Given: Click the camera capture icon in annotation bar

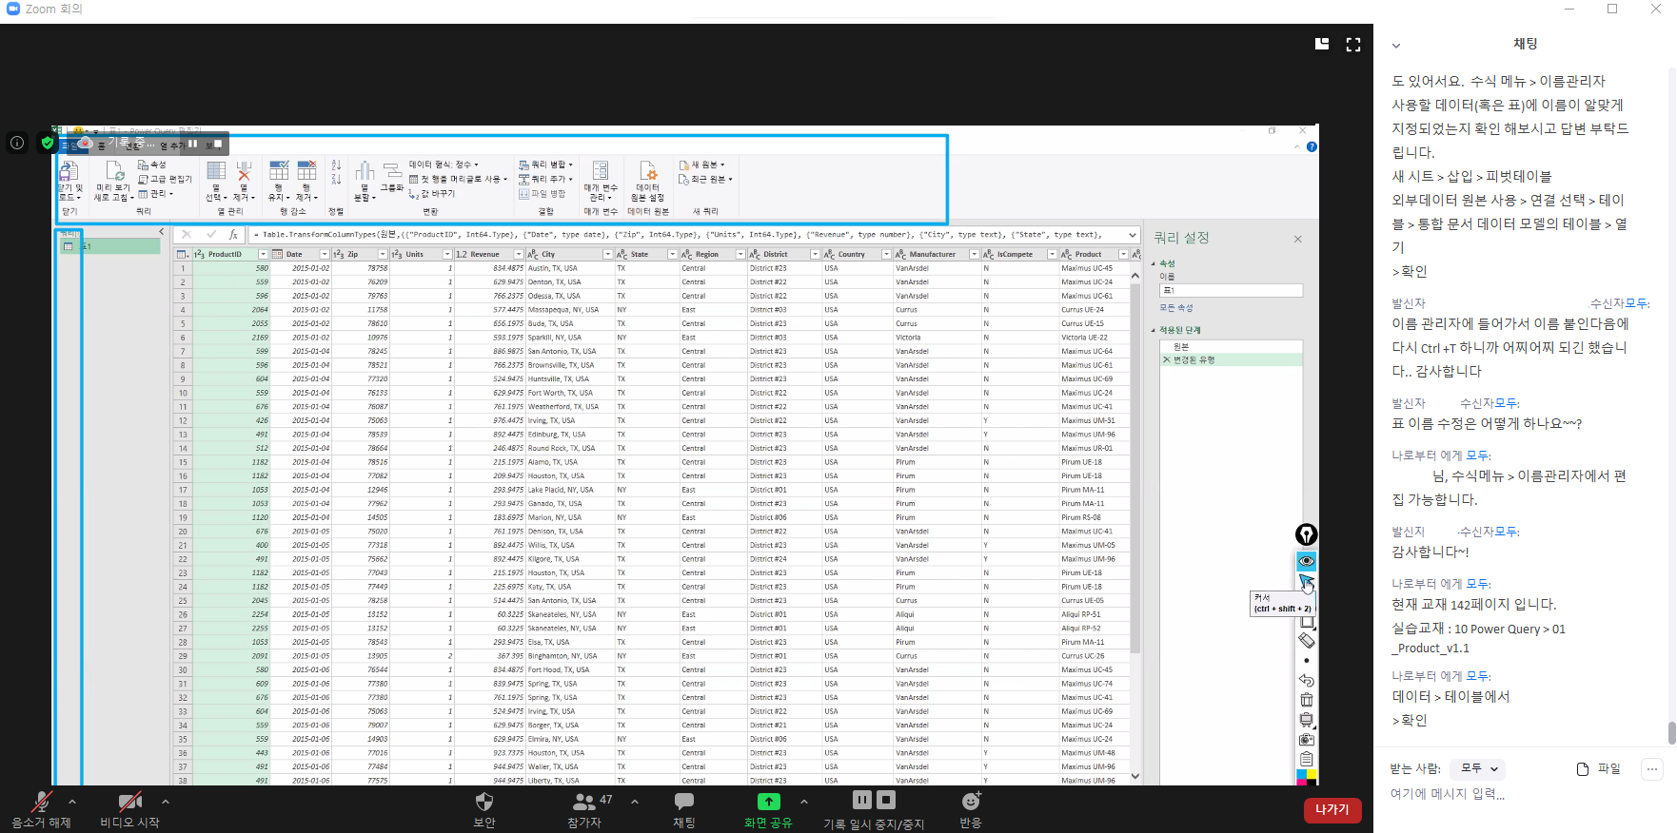Looking at the screenshot, I should pos(1307,739).
